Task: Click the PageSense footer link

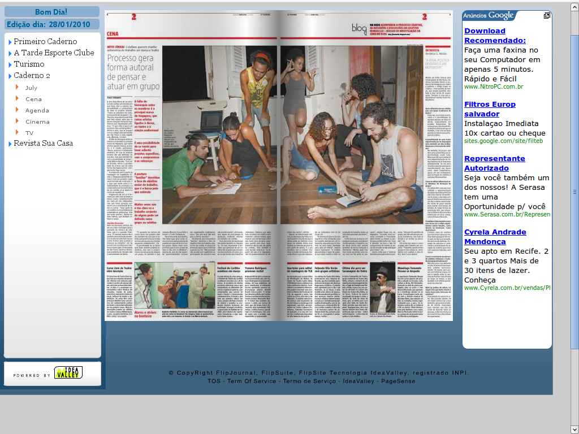Action: point(398,381)
